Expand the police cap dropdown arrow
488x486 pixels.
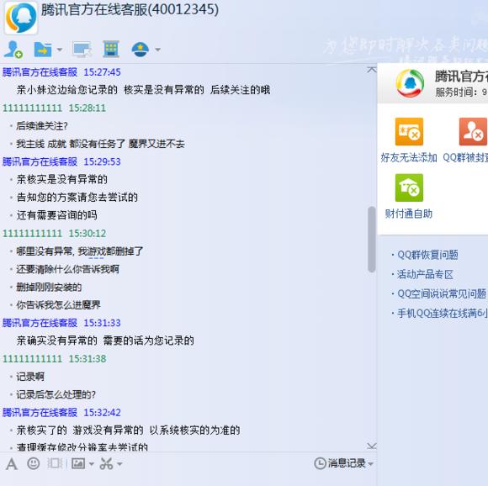tap(157, 50)
